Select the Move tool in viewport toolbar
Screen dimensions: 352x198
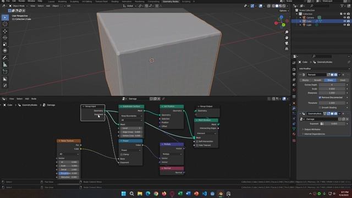[x=5, y=31]
